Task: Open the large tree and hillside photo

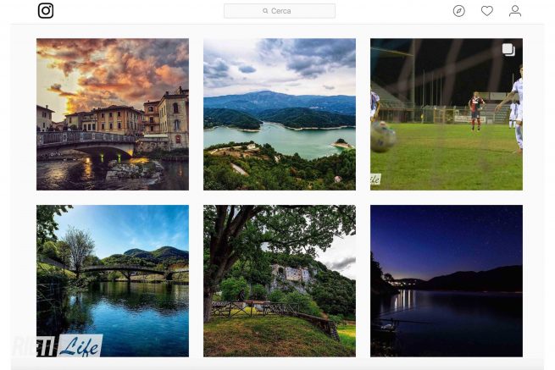Action: tap(280, 281)
